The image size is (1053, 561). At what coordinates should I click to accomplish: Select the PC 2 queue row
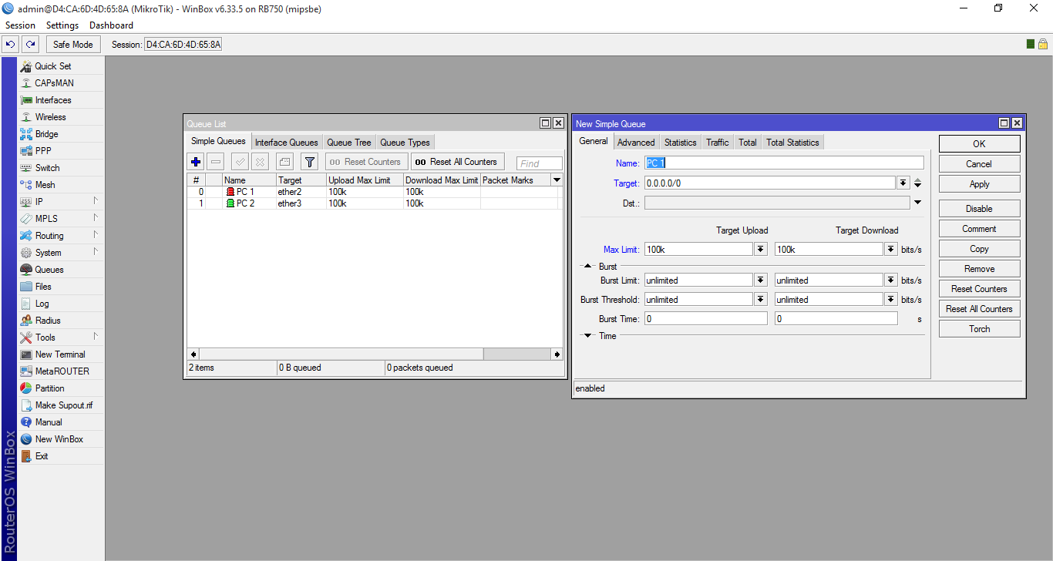(x=374, y=203)
